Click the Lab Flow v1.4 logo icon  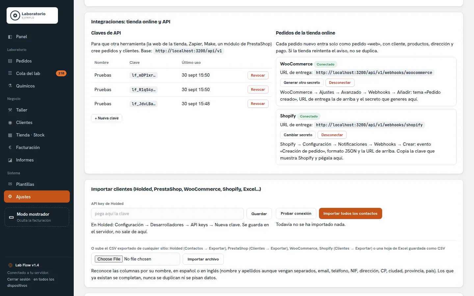[x=10, y=265]
